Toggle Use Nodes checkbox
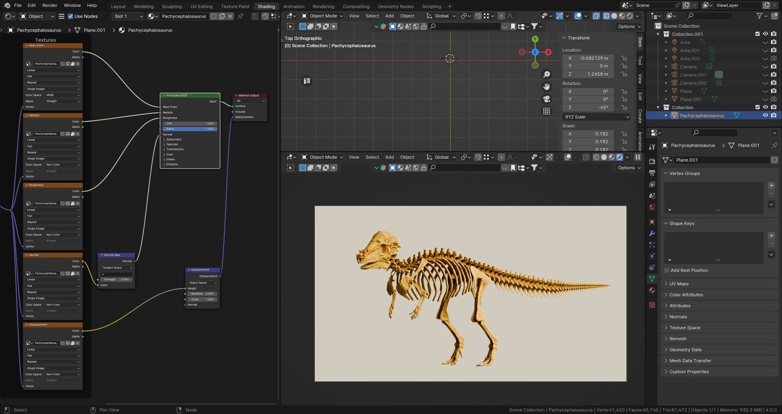 [x=70, y=16]
